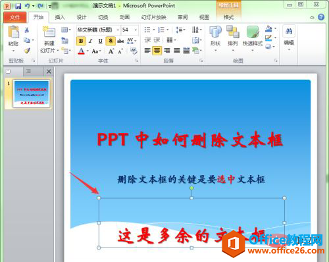Click the Shapes (形状) gallery icon

point(215,32)
